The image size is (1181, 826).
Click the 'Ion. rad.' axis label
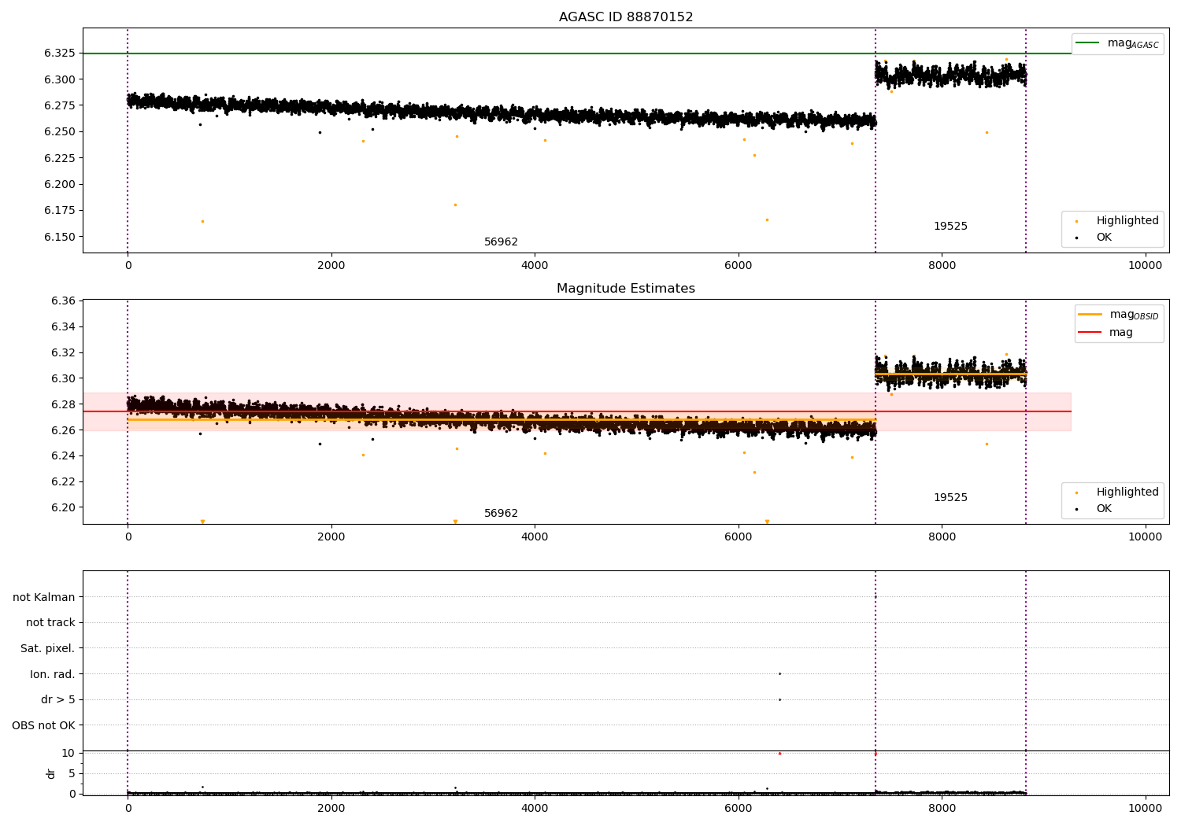53,674
